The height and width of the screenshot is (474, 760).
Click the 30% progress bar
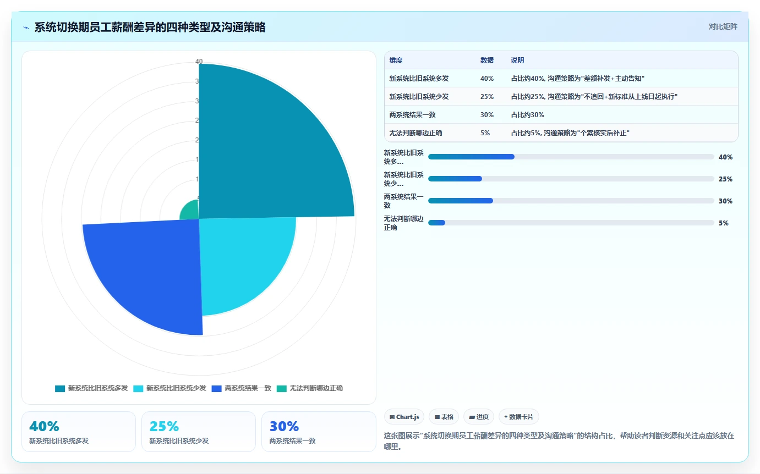(x=571, y=201)
